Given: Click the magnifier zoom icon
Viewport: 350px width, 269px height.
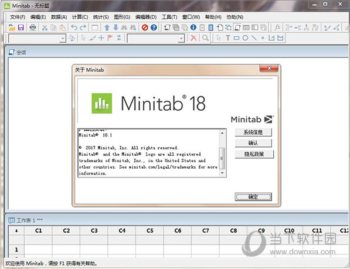Looking at the screenshot, I should click(205, 38).
